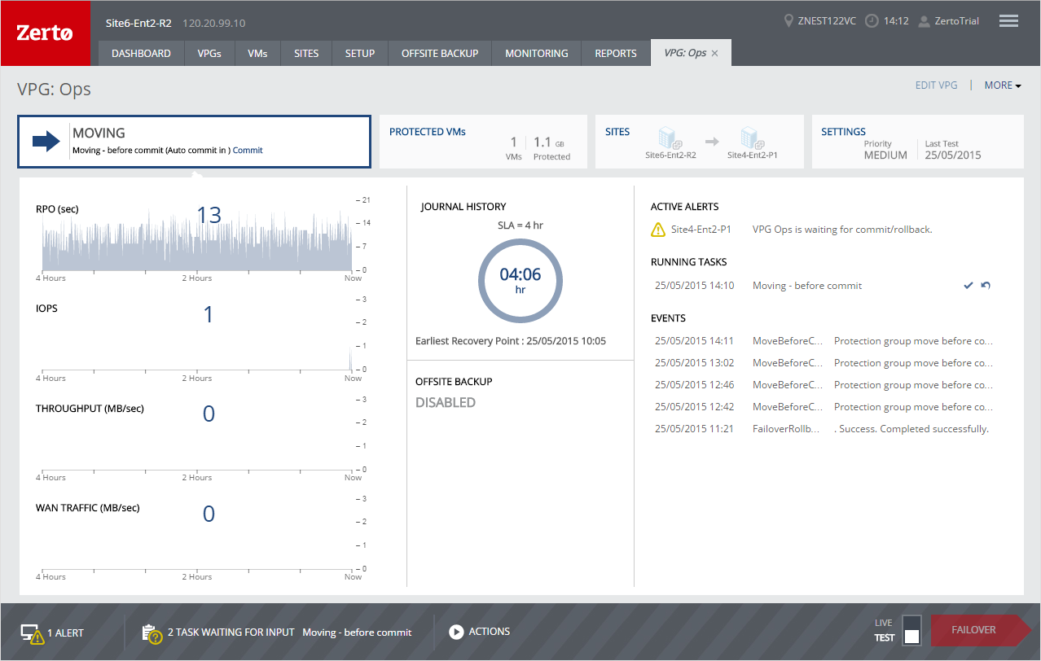Click the Zerto logo
The width and height of the screenshot is (1041, 661).
pos(46,33)
